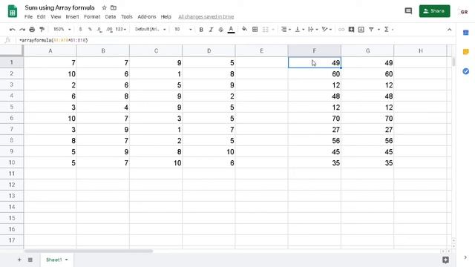Open the Google Sheets home icon
The height and width of the screenshot is (267, 475).
[13, 11]
